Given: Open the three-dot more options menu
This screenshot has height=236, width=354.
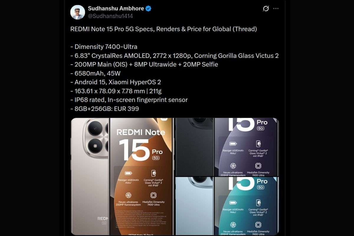Looking at the screenshot, I should pyautogui.click(x=276, y=9).
